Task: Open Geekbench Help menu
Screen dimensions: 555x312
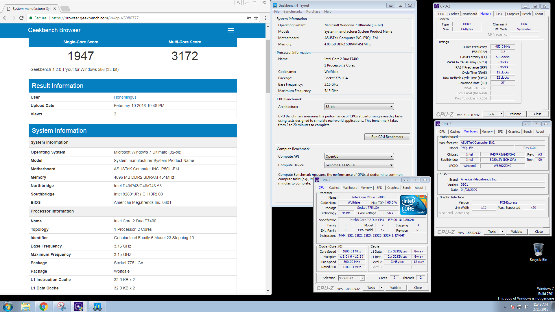Action: pos(328,12)
